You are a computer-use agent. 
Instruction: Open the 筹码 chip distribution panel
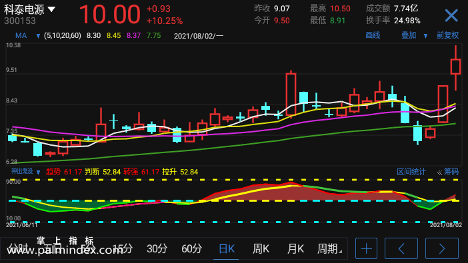448,172
